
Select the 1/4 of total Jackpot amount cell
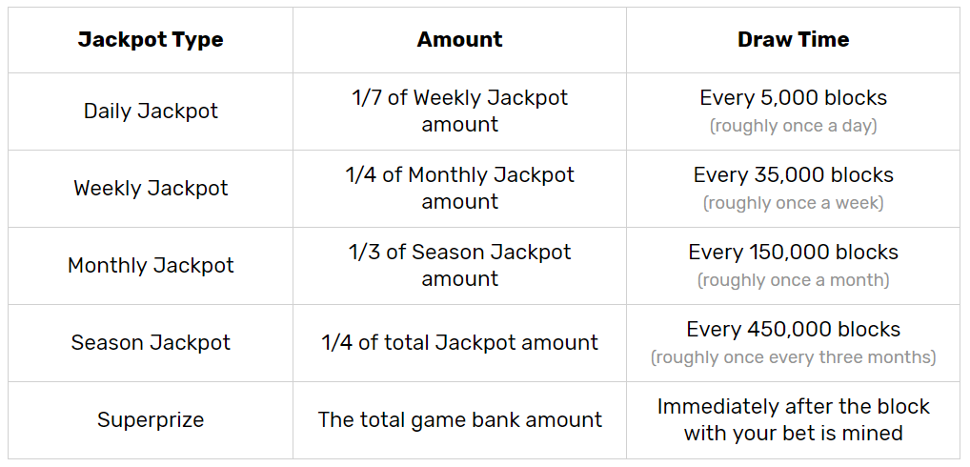[x=459, y=343]
